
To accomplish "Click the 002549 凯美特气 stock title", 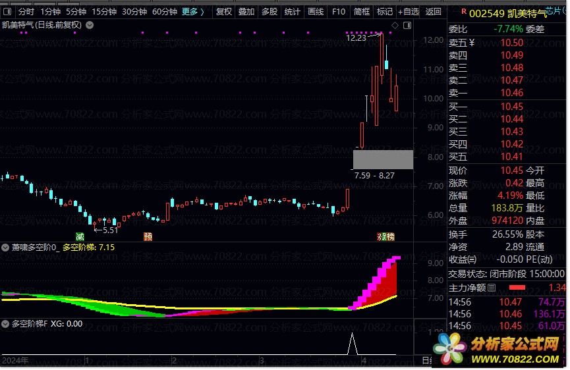I will pos(508,14).
